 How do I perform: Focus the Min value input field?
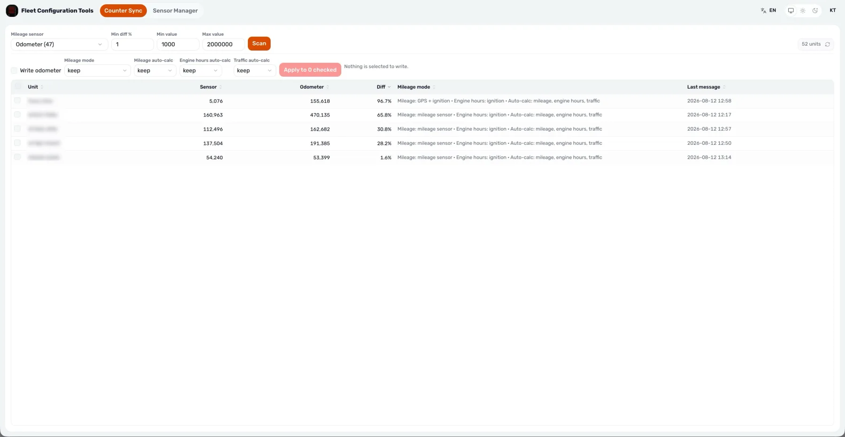(x=178, y=44)
